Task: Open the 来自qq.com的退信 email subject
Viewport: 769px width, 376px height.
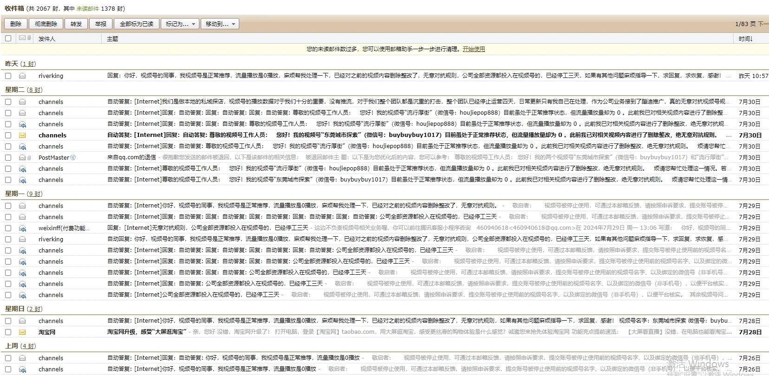Action: 131,157
